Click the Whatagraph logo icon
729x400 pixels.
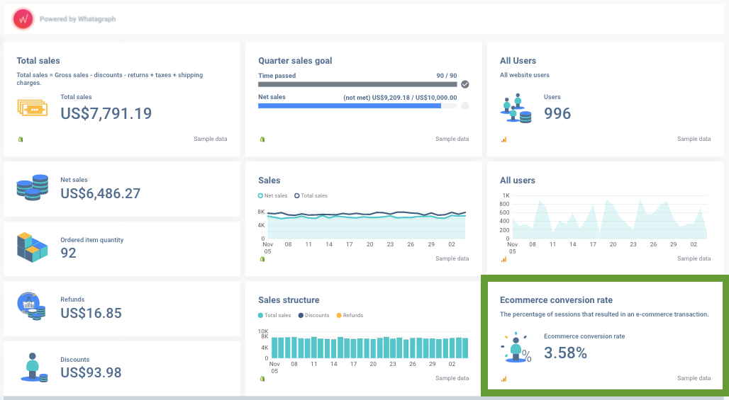coord(23,19)
